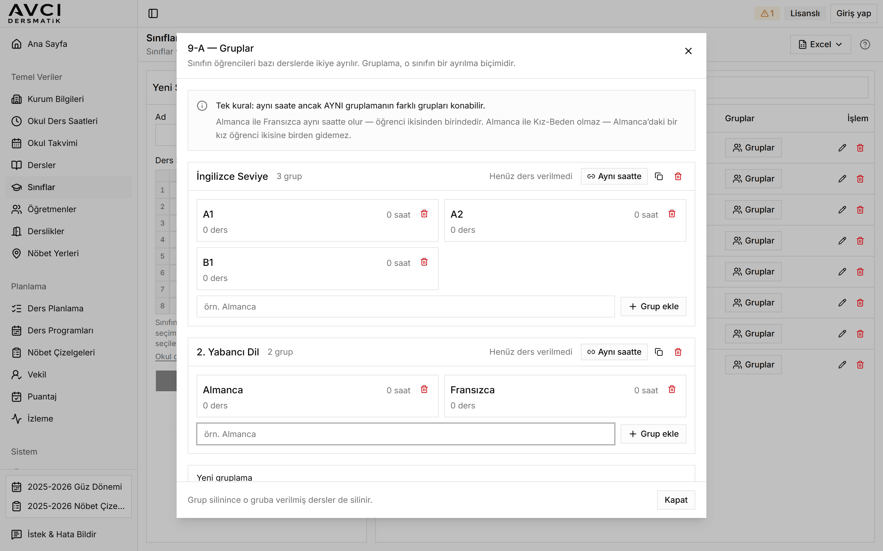Viewport: 883px width, 551px height.
Task: Delete the A2 group
Action: coord(672,214)
